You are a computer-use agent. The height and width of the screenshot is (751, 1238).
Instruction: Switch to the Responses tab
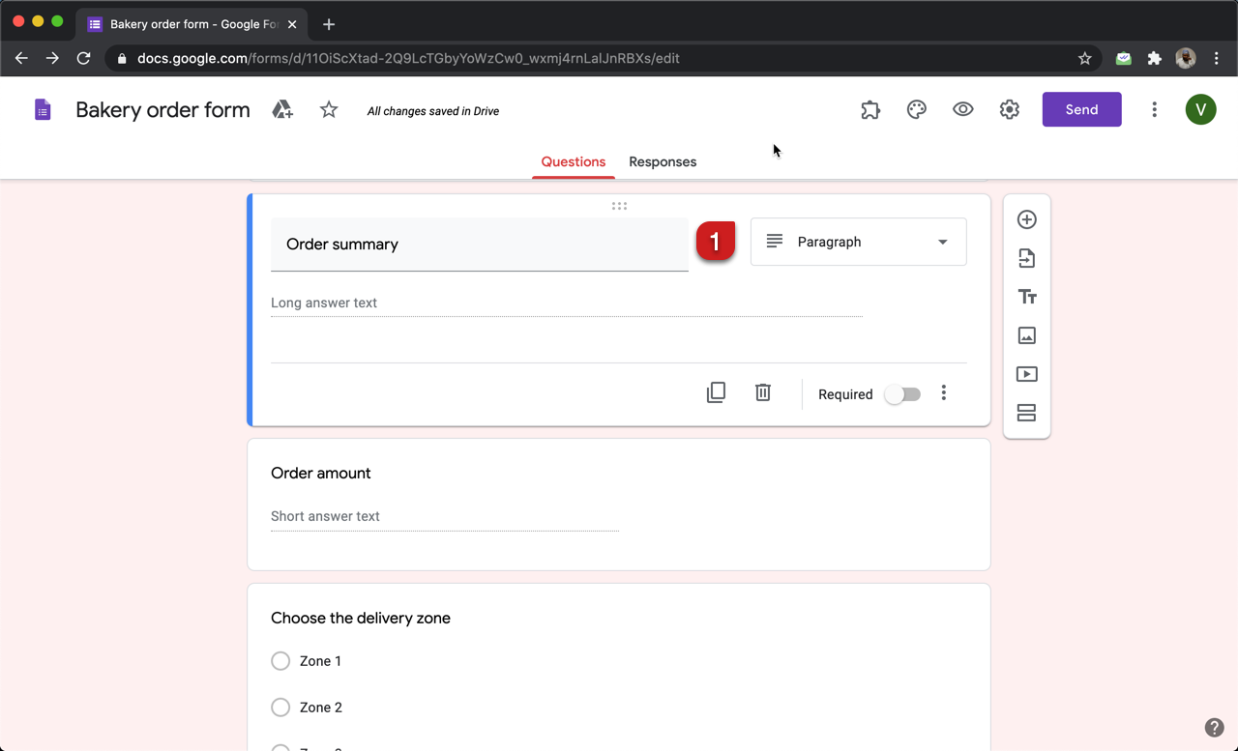click(x=662, y=161)
